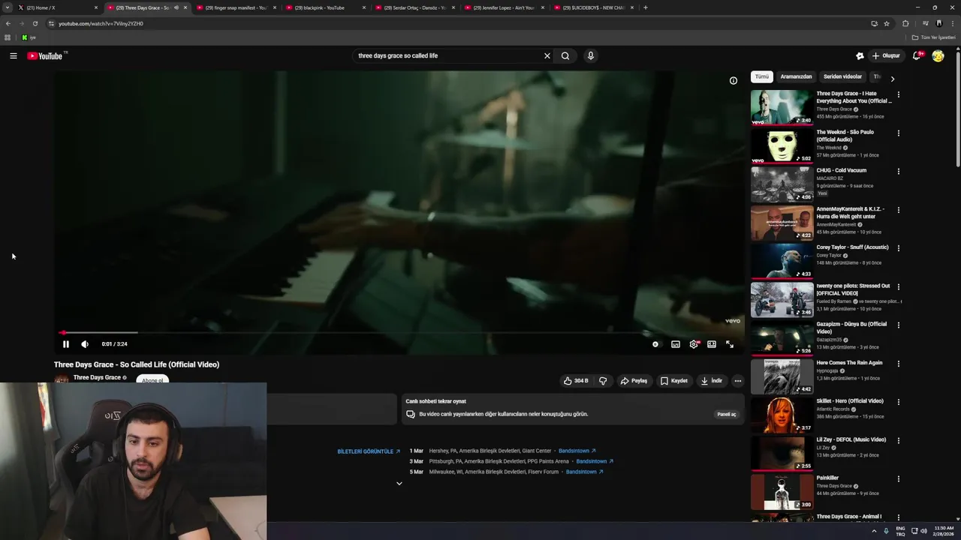This screenshot has height=540, width=961.
Task: Open CHUG - Cold Vacuum video title
Action: pyautogui.click(x=841, y=170)
